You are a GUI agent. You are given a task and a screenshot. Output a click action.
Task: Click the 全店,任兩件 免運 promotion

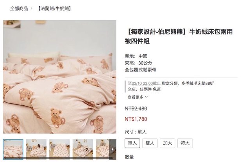tap(144, 89)
